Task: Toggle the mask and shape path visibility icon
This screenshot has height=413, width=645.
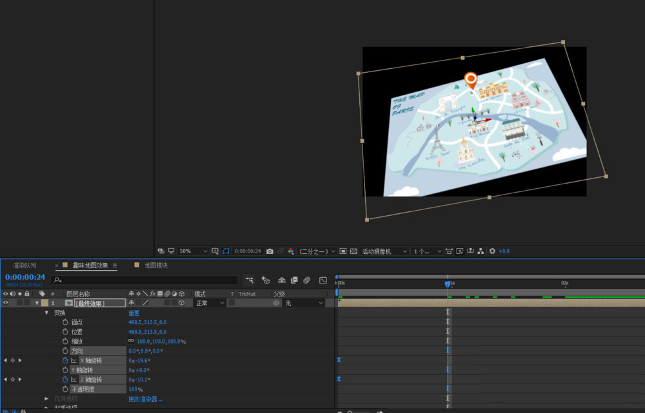Action: coord(226,251)
